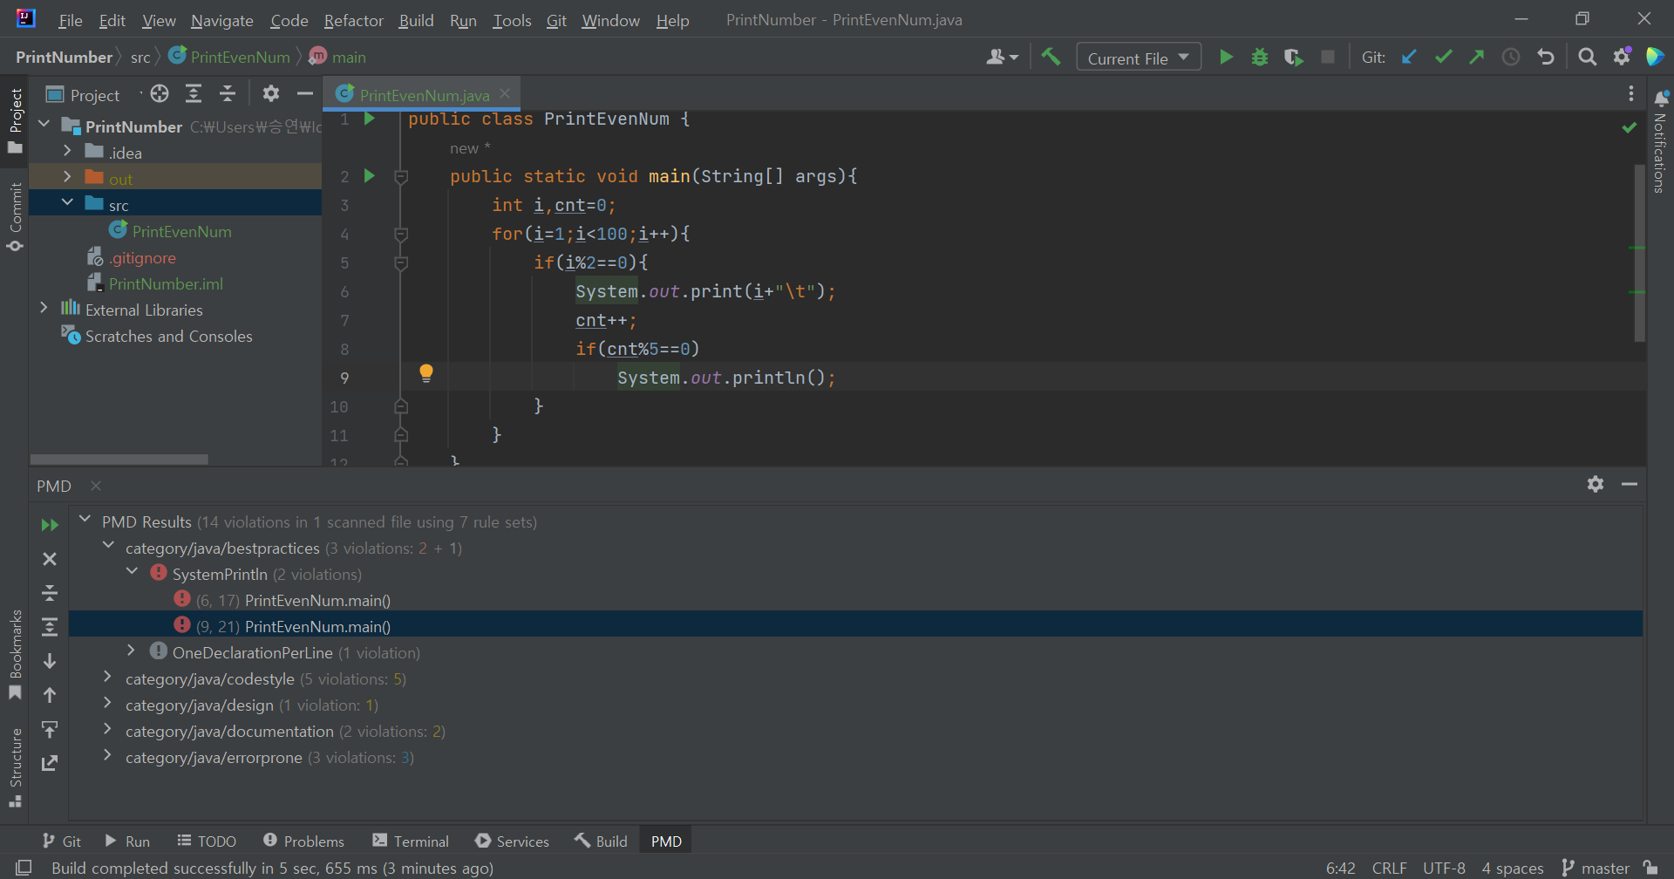
Task: Toggle tool window bars button bottom-left
Action: coord(24,868)
